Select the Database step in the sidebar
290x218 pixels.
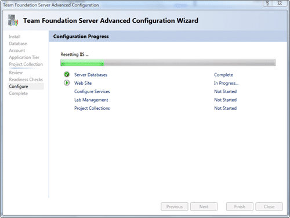(18, 44)
